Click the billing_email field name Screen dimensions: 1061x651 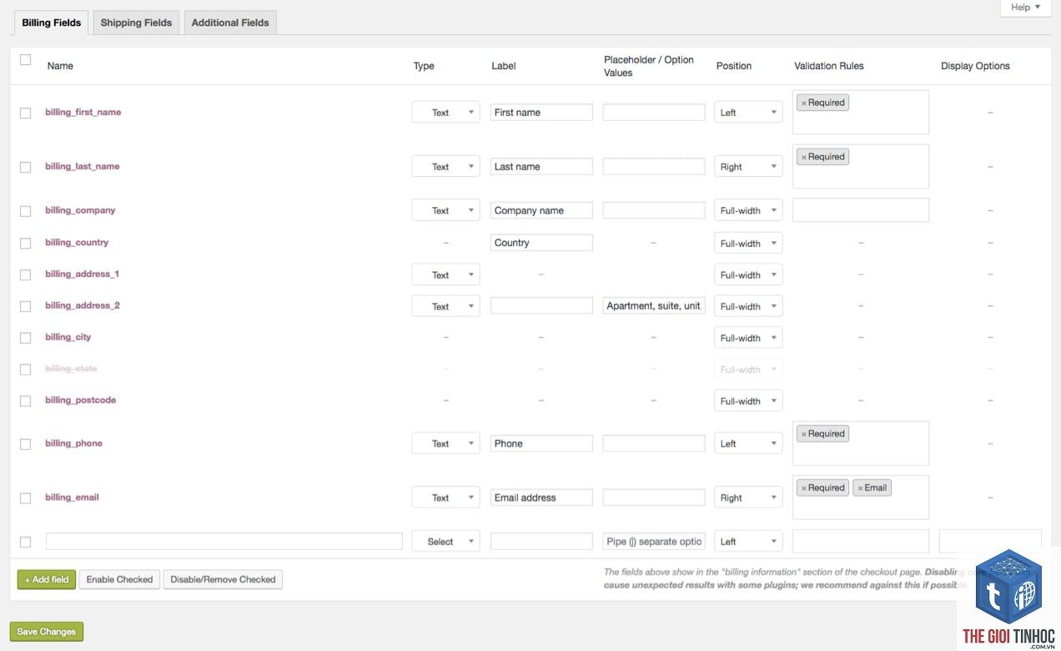tap(72, 497)
